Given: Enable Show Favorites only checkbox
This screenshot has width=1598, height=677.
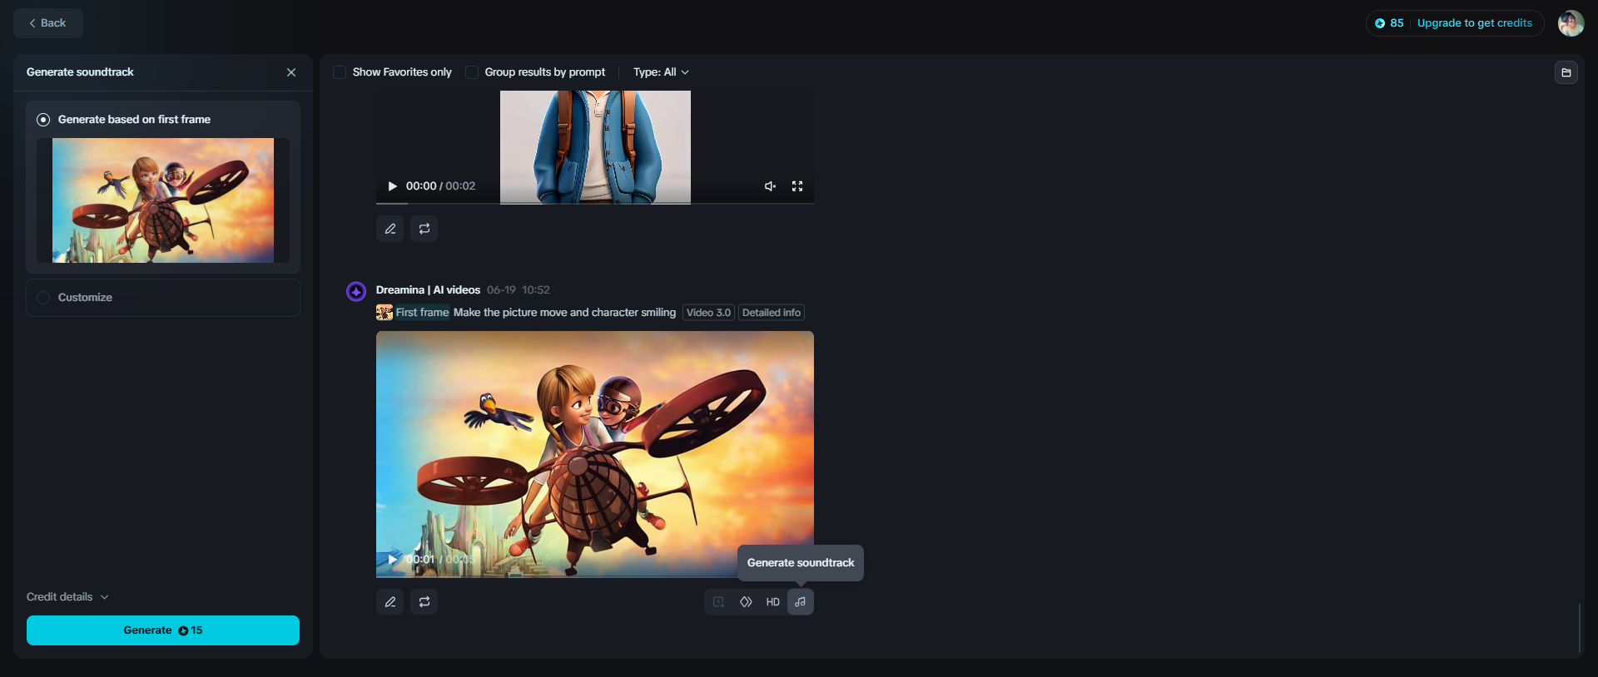Looking at the screenshot, I should click(340, 72).
